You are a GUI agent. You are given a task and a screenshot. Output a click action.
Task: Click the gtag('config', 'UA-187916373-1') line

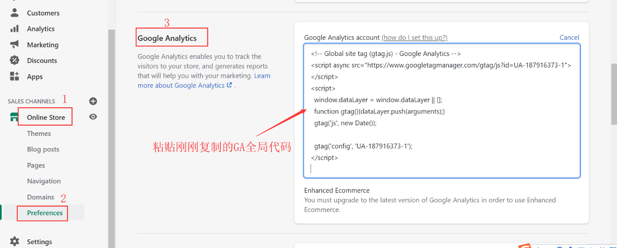click(363, 146)
